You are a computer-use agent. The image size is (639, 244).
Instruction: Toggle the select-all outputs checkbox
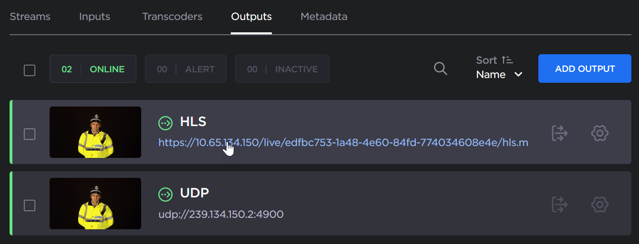pos(30,70)
